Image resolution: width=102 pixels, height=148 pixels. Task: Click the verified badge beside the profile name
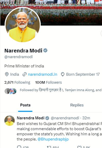[45, 51]
